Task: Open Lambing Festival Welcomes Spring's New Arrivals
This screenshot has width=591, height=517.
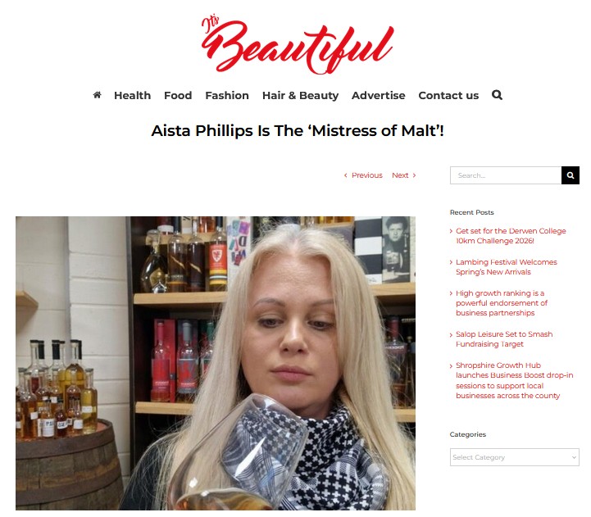Action: (x=507, y=267)
